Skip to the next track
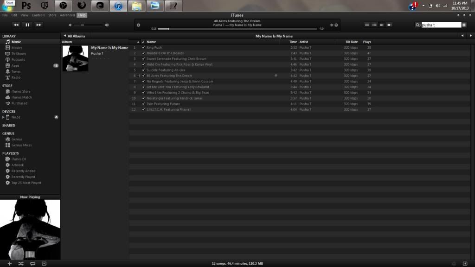The width and height of the screenshot is (475, 267). (x=39, y=25)
